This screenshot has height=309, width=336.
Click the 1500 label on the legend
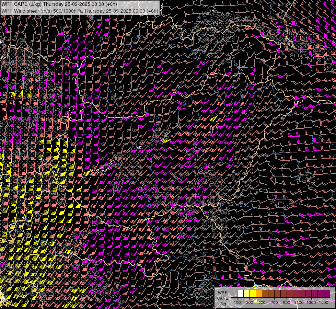point(323,302)
